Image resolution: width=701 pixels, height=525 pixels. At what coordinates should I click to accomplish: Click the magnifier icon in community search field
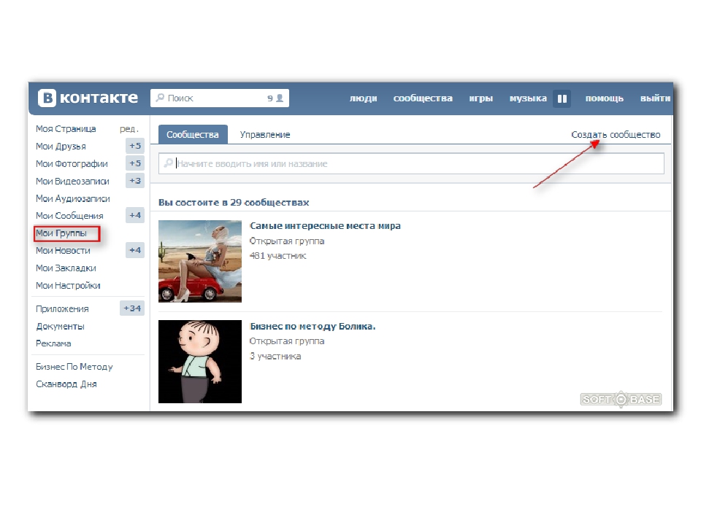point(169,164)
